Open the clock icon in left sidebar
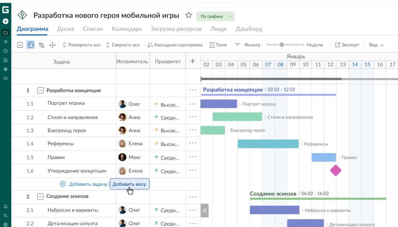 (5, 51)
